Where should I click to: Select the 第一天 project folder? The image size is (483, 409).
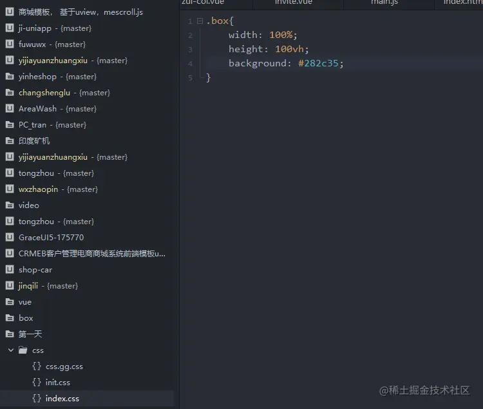[30, 334]
